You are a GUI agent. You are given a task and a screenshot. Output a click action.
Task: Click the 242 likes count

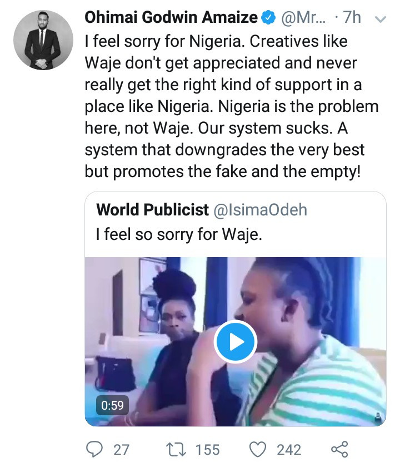pos(289,449)
